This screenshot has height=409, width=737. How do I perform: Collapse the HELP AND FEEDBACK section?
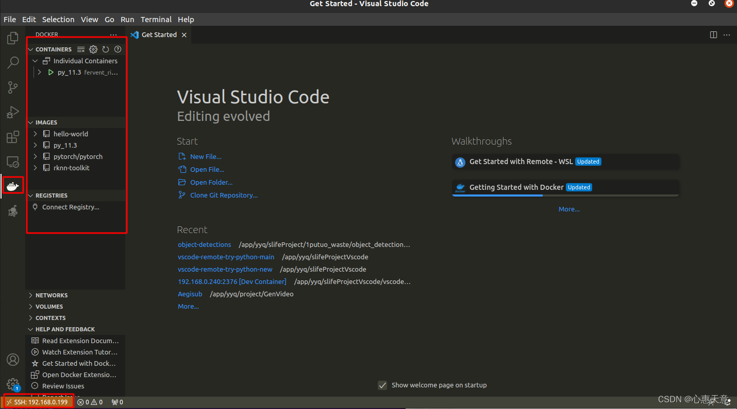tap(31, 329)
